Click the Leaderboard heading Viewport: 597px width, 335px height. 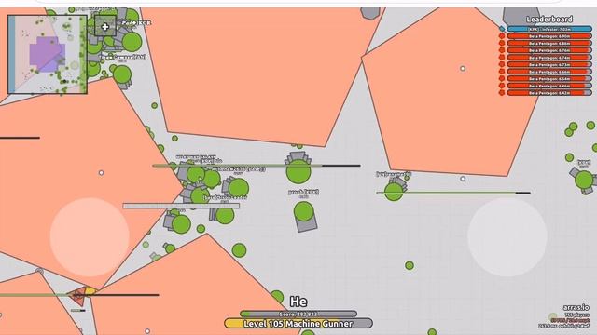(x=549, y=19)
